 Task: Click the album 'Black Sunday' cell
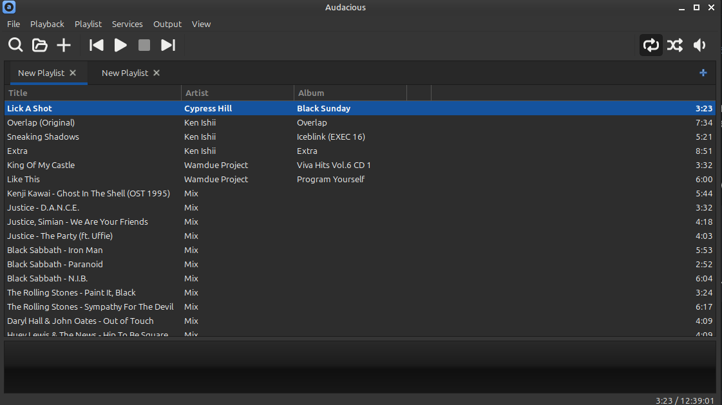[324, 109]
